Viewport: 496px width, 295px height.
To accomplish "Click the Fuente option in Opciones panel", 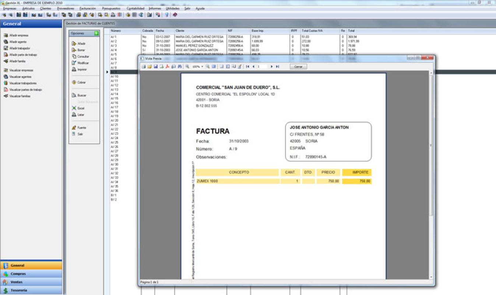I will [x=79, y=128].
